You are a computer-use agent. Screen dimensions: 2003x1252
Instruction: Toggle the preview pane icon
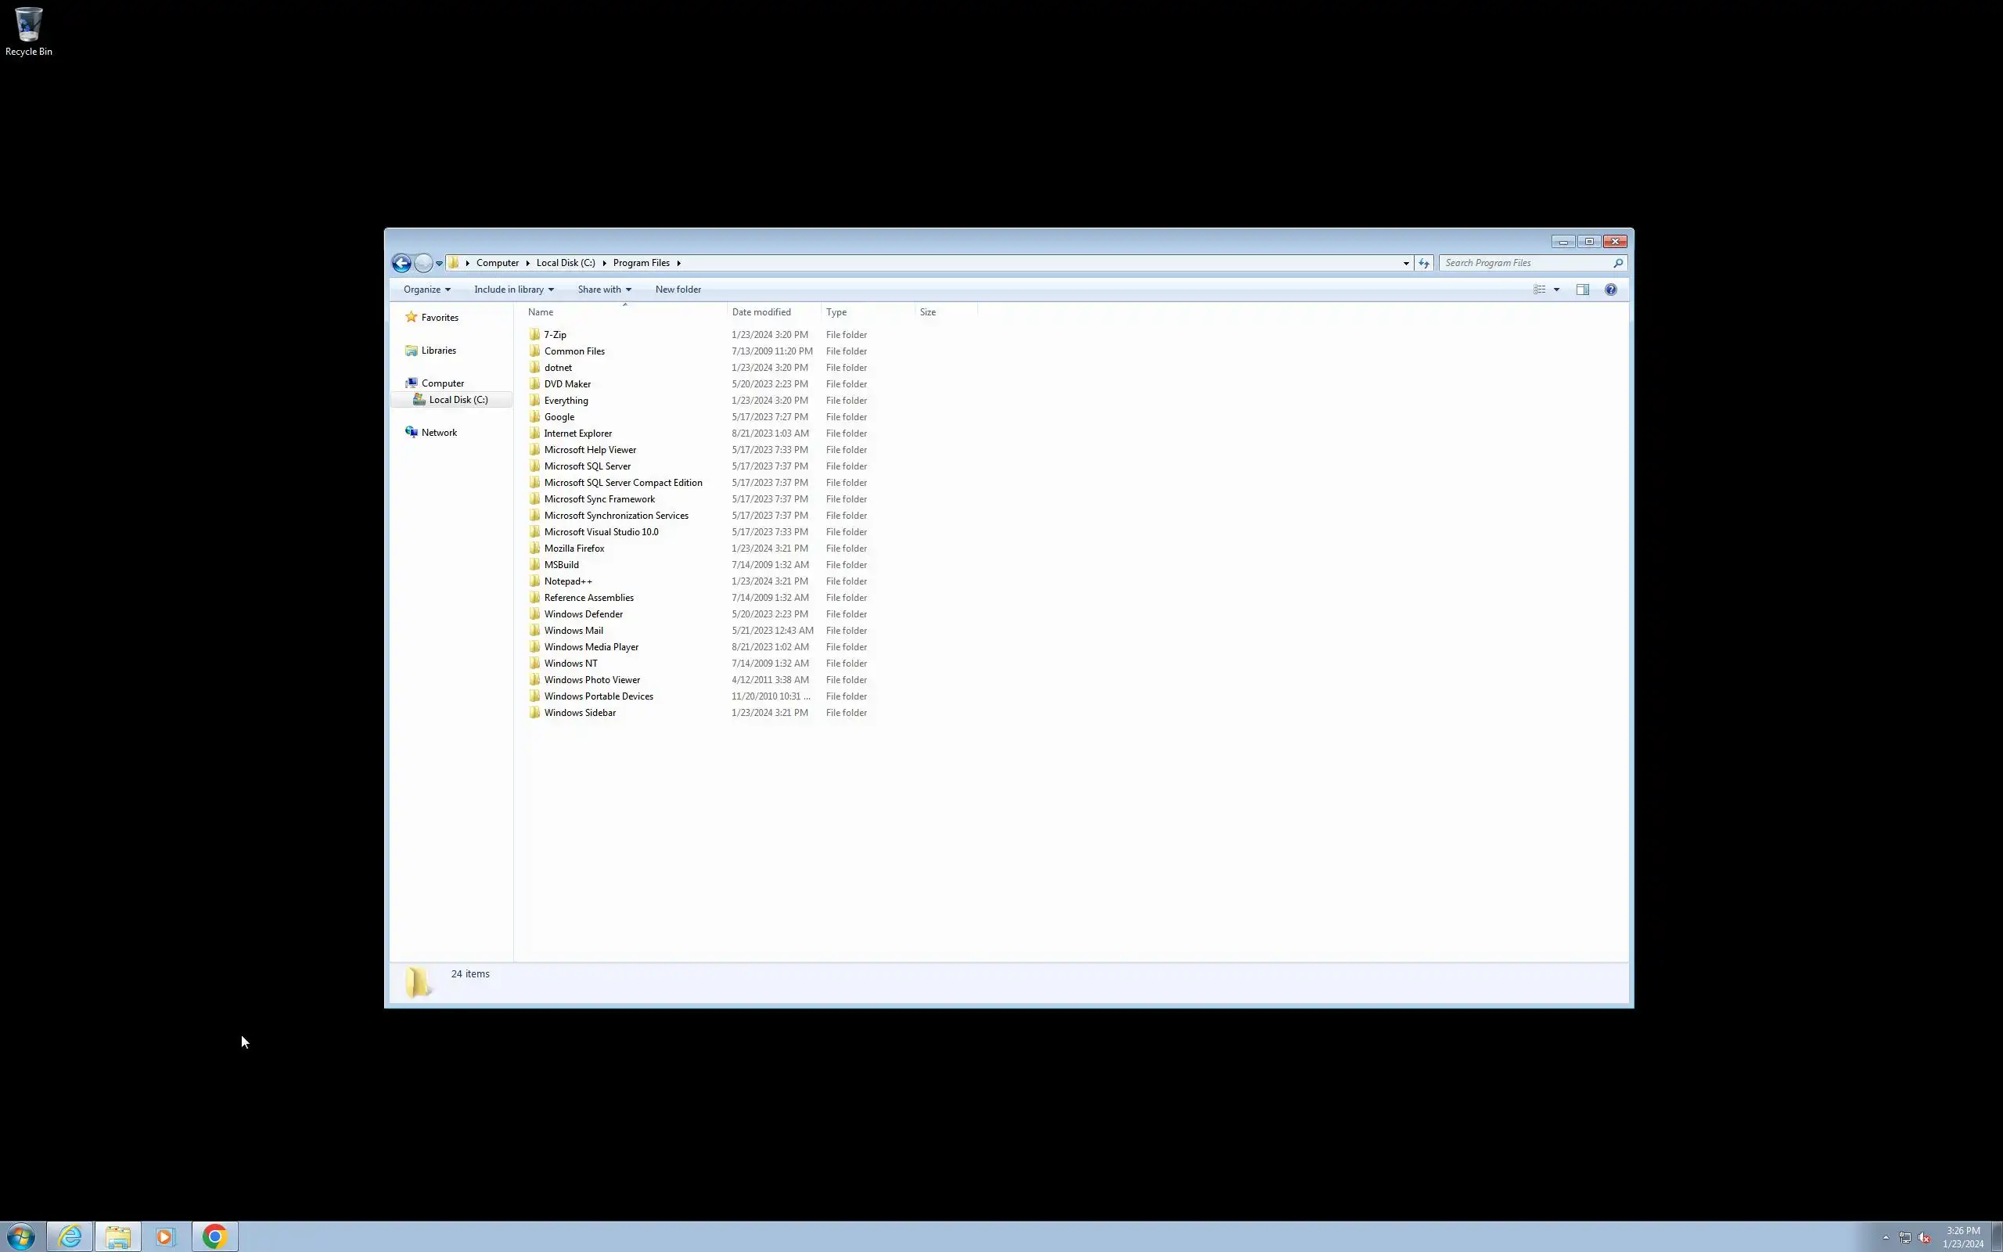[1583, 290]
